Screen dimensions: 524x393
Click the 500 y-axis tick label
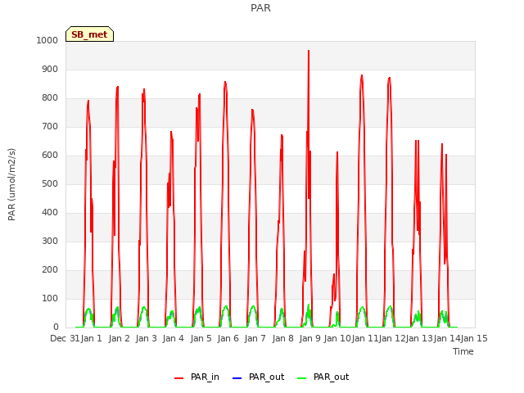click(50, 183)
